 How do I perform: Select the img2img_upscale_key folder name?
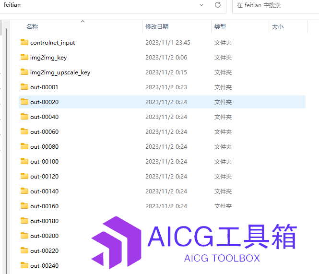click(60, 72)
